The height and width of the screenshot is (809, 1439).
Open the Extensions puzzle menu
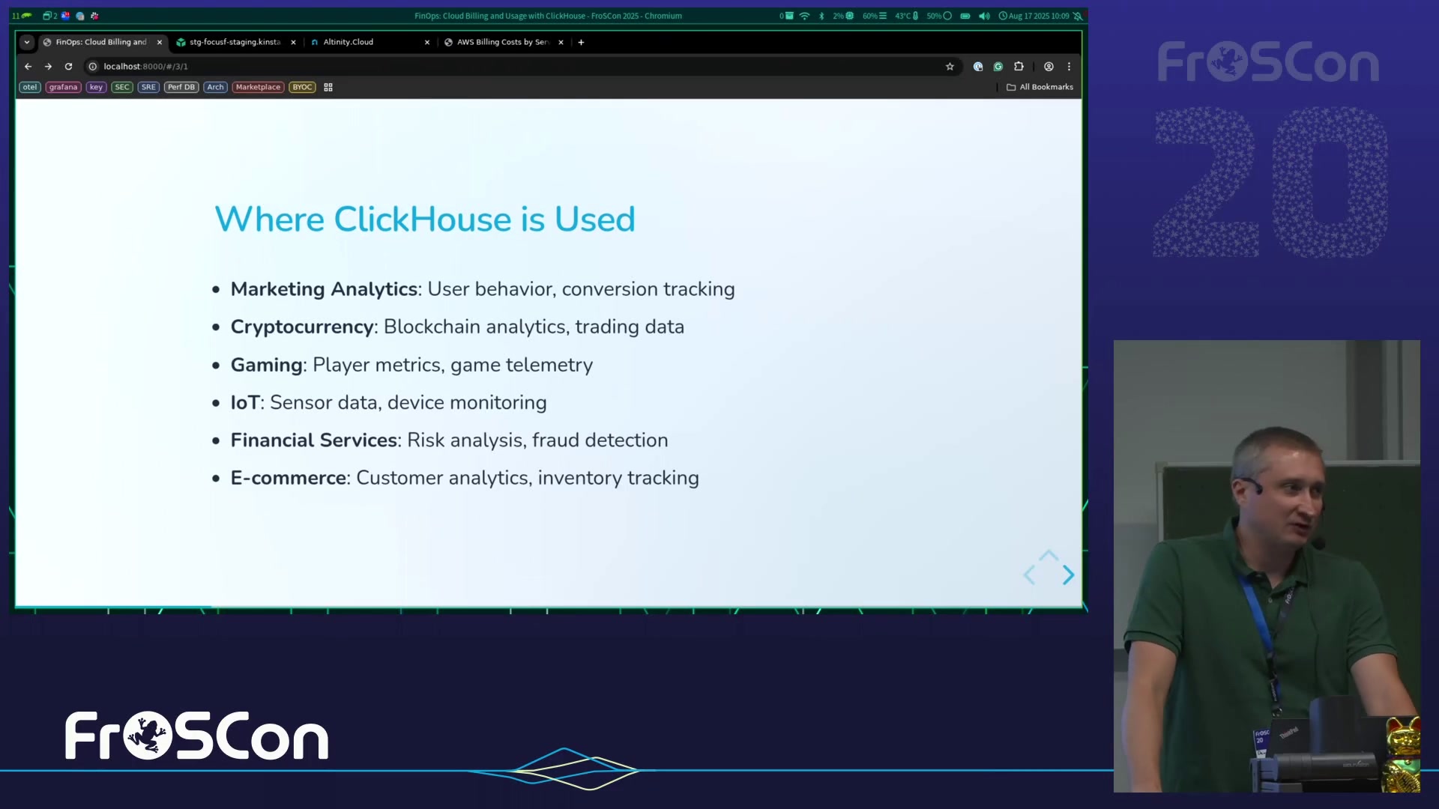point(1019,67)
